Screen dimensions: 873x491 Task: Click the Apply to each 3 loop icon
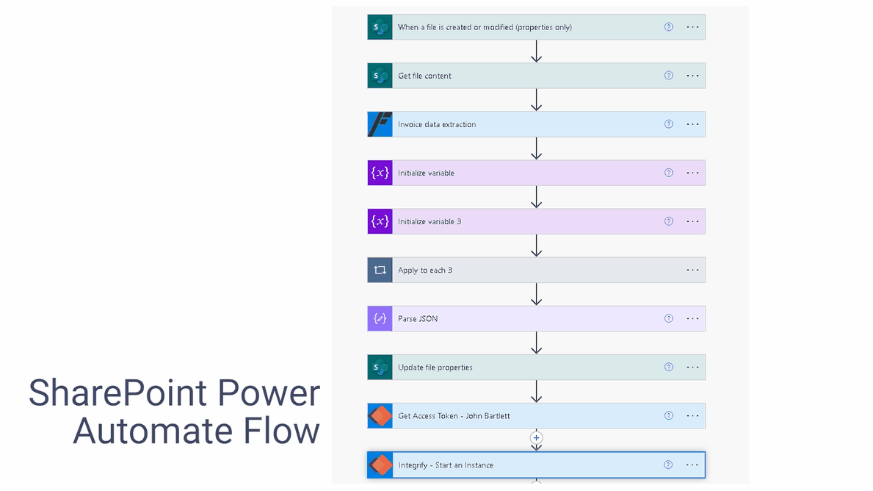point(380,270)
